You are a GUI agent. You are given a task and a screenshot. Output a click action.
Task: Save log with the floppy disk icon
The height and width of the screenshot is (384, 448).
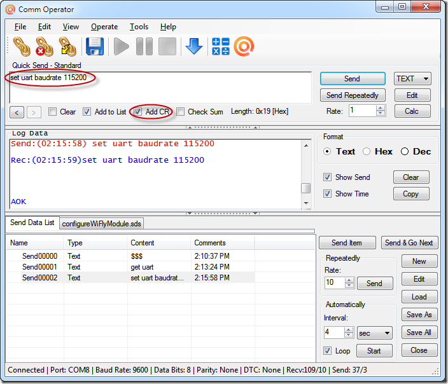[95, 46]
